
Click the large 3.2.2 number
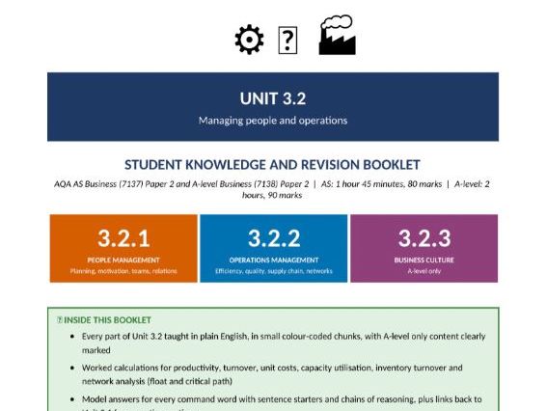point(274,238)
